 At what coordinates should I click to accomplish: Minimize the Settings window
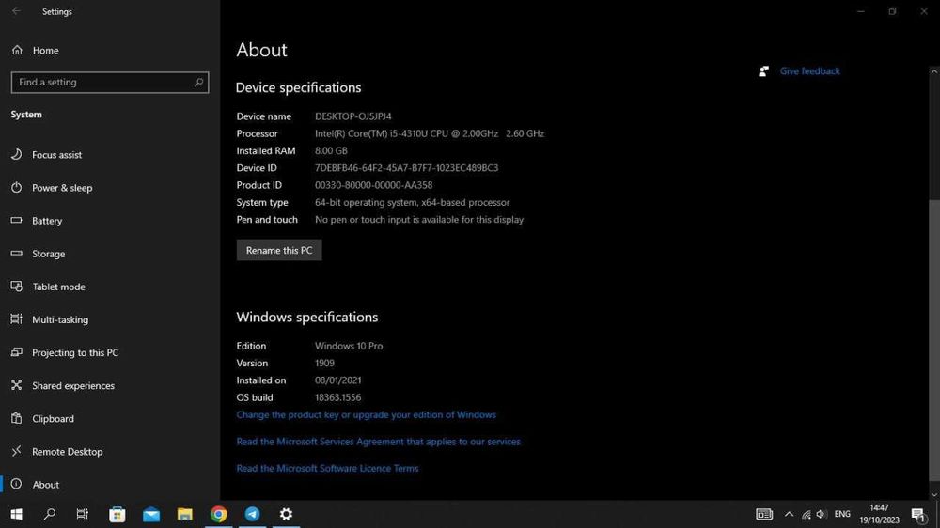coord(861,11)
